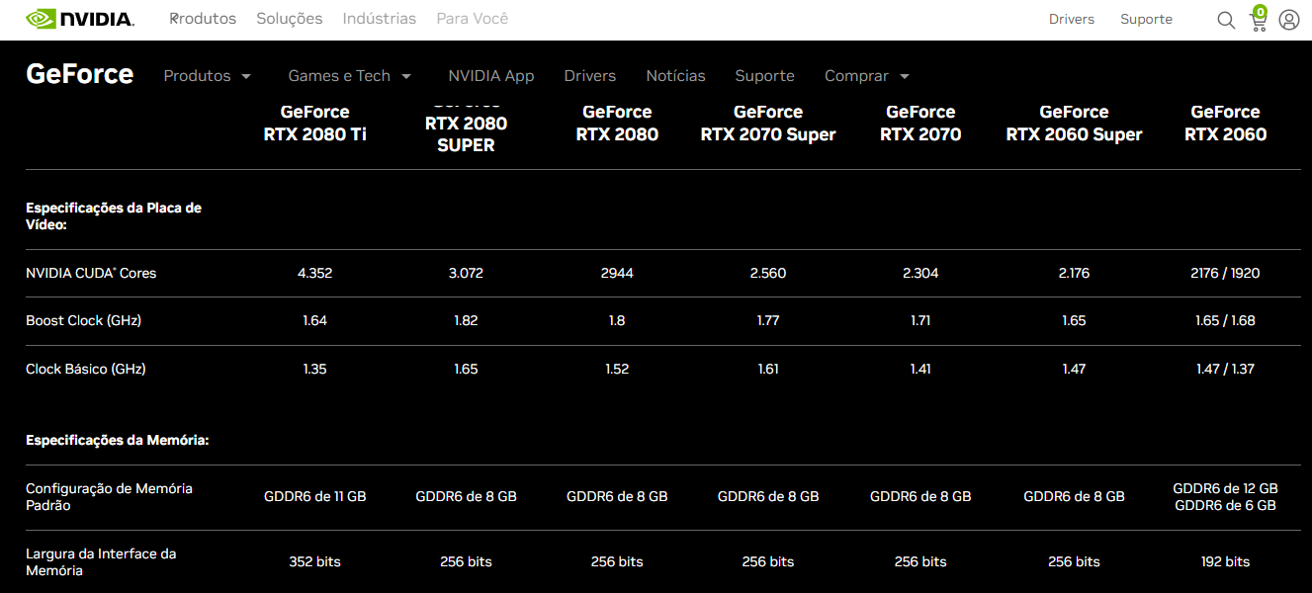This screenshot has width=1312, height=593.
Task: Click base clock value 1.47 / 1.37
Action: pos(1225,369)
